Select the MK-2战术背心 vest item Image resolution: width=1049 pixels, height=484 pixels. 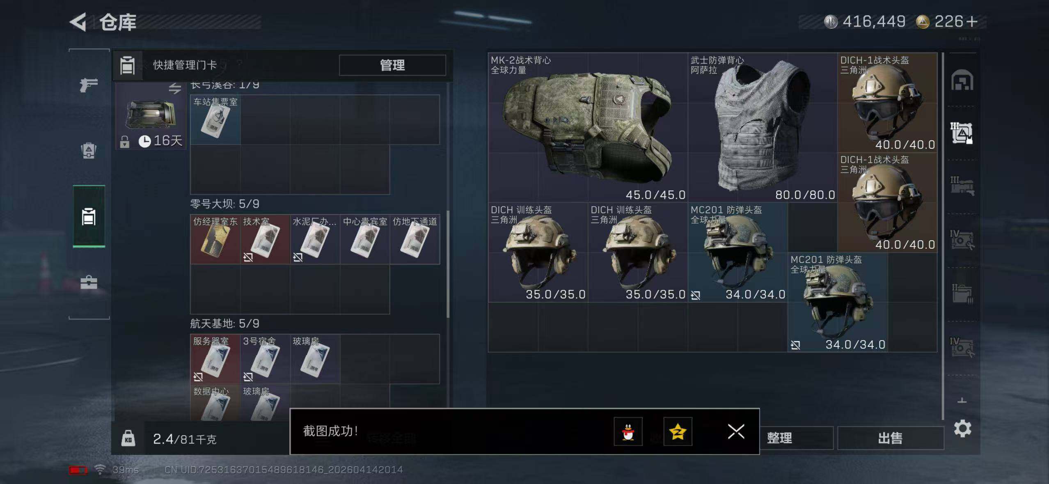coord(588,127)
